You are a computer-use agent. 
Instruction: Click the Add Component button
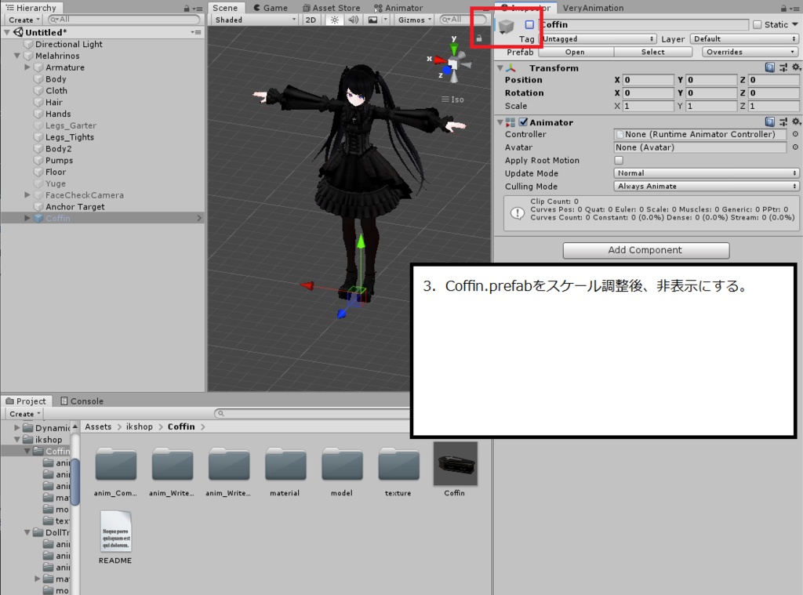[645, 250]
